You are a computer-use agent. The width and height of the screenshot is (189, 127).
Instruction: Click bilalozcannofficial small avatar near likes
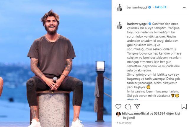118,114
